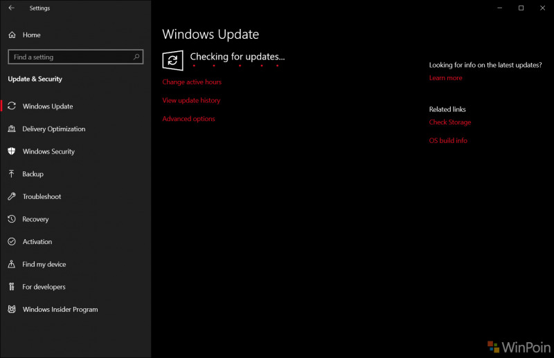Viewport: 554px width, 358px height.
Task: Close the Settings window
Action: (x=542, y=8)
